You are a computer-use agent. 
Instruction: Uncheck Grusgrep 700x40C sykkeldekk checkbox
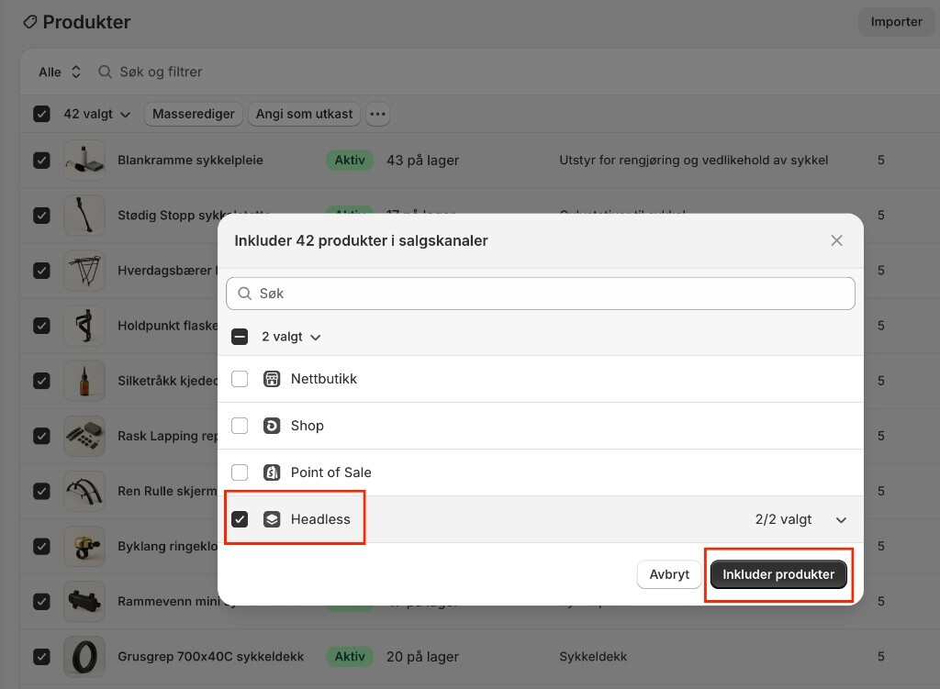[x=41, y=656]
